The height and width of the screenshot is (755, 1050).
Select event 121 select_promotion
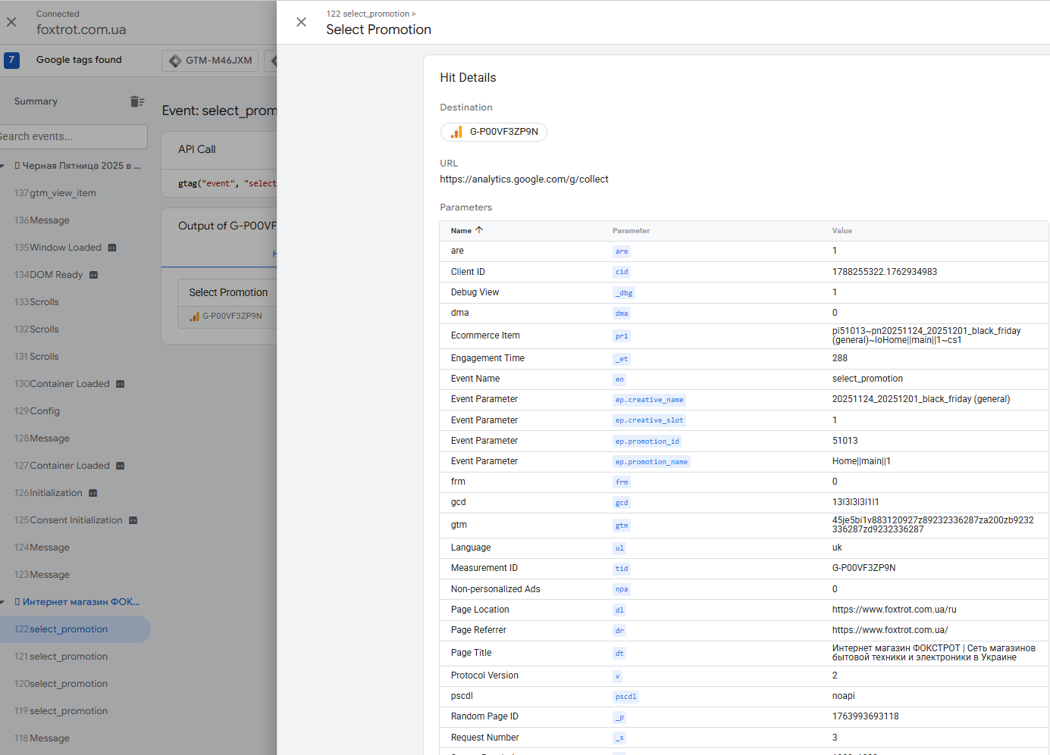tap(68, 657)
